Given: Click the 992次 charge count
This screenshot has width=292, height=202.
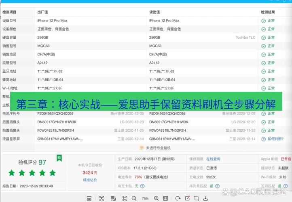Looking at the screenshot, I should [211, 177].
